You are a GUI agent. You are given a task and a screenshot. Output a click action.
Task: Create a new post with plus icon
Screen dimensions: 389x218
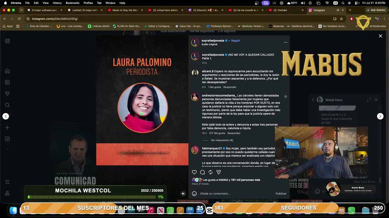(x=7, y=127)
